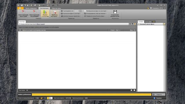Click the speech bubble icon in clusters header

coord(19,24)
